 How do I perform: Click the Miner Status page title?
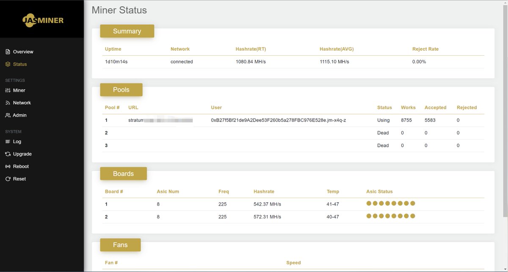click(119, 10)
